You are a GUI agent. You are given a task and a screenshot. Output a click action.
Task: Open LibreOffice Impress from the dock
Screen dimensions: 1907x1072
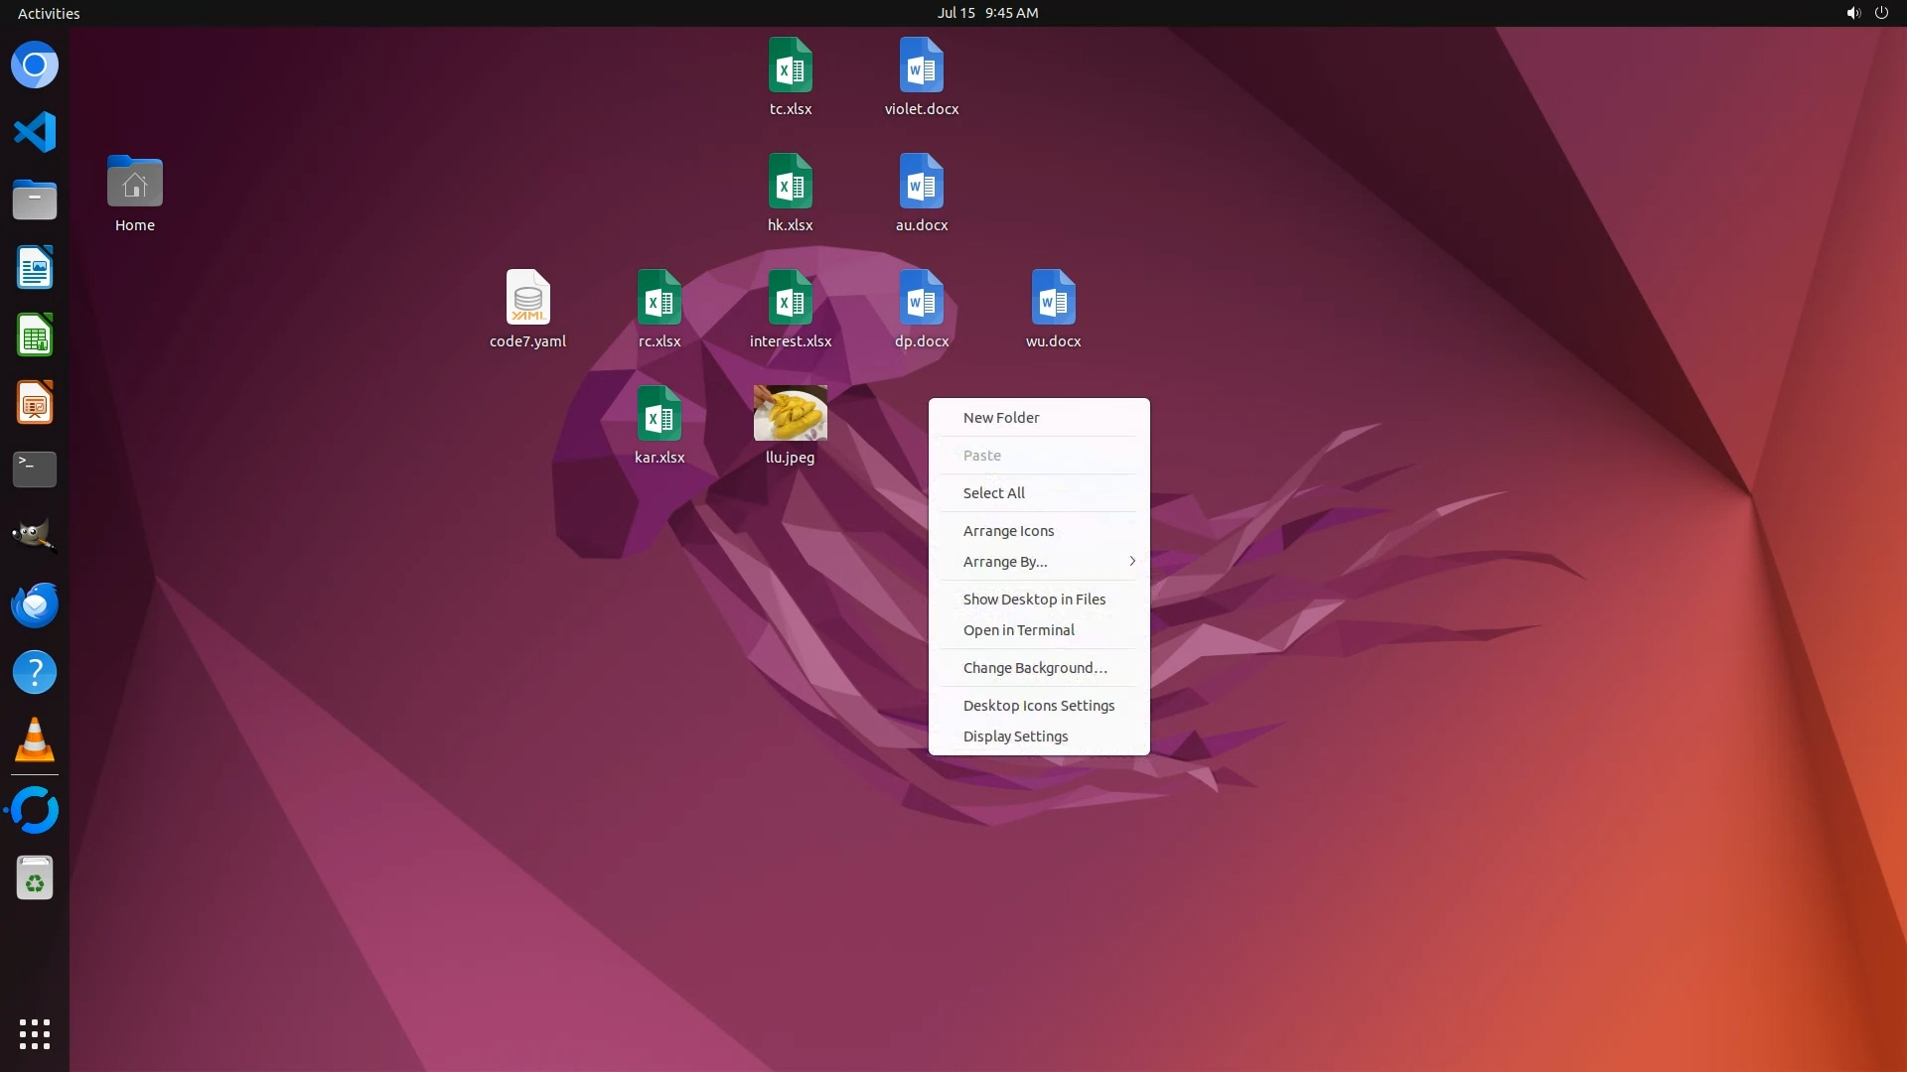35,403
